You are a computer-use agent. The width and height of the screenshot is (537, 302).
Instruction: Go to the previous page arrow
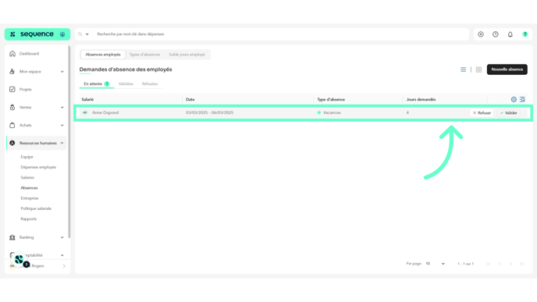tap(500, 264)
